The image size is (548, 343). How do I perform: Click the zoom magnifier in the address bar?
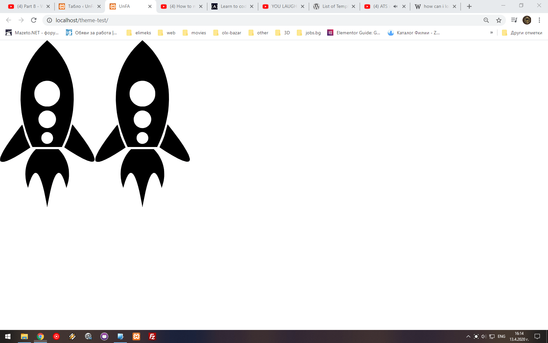[x=486, y=20]
